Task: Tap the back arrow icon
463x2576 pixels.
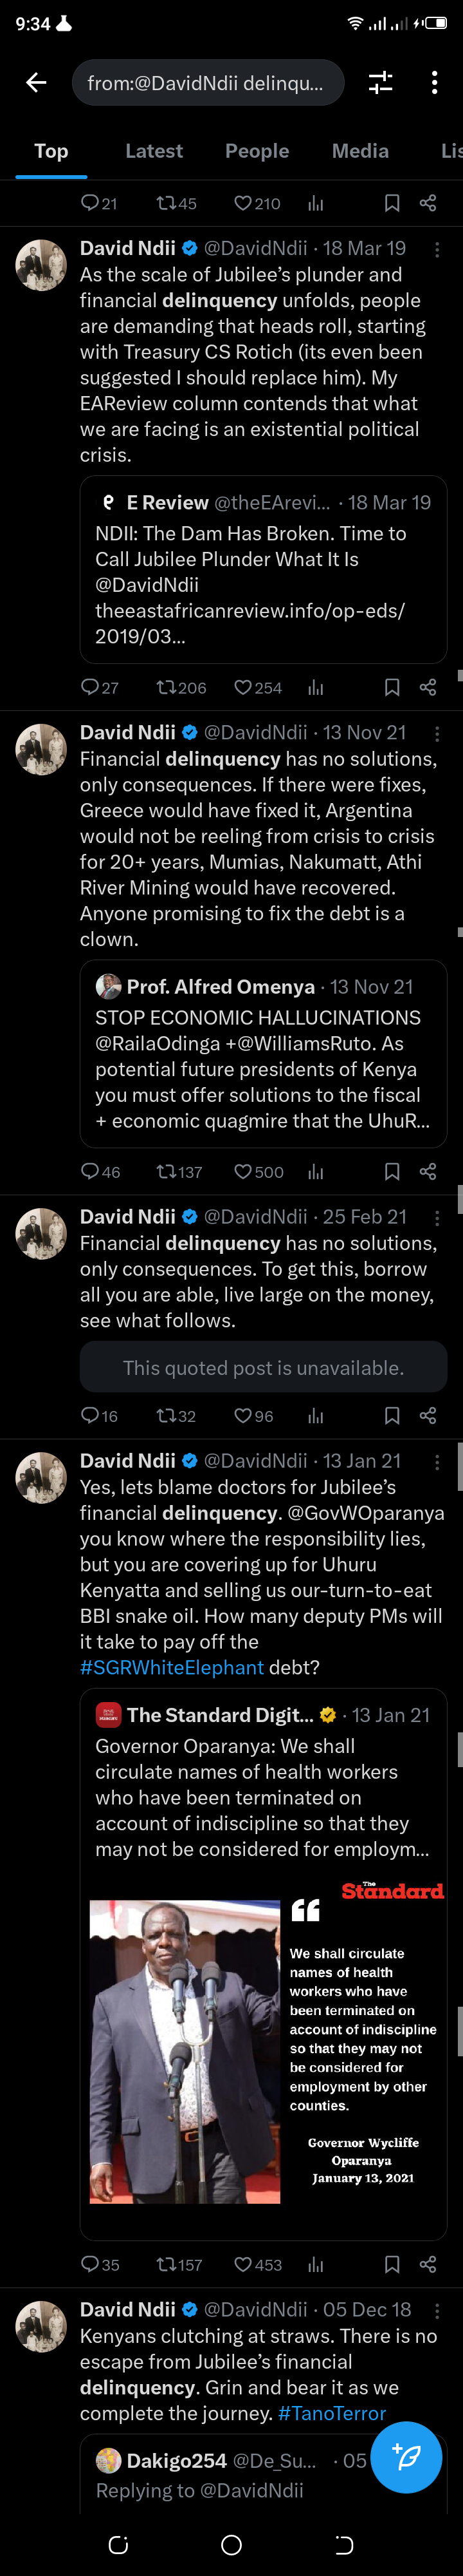Action: (37, 83)
